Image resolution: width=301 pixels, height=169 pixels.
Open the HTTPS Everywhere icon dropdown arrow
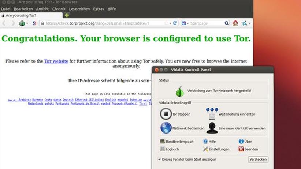[x=249, y=23]
